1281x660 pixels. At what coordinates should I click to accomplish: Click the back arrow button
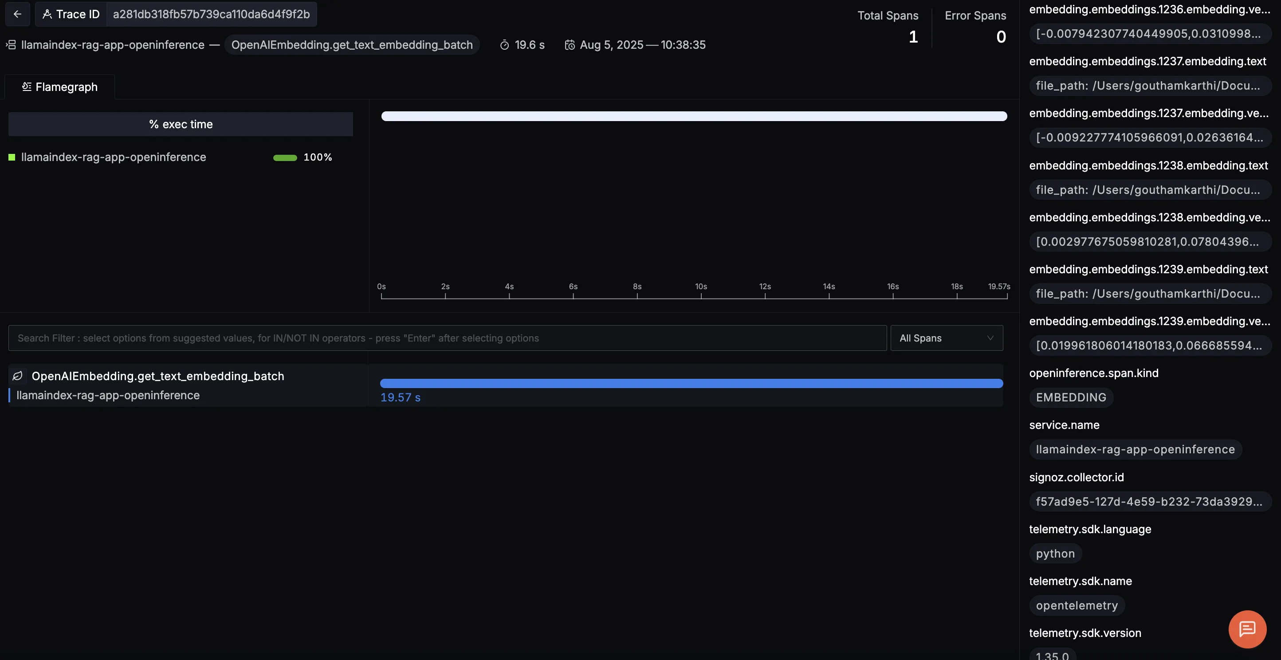tap(17, 14)
